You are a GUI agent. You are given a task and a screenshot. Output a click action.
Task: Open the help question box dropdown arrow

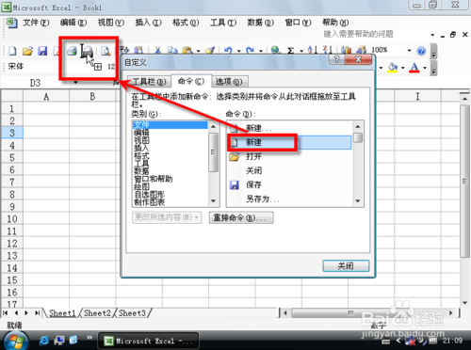click(432, 35)
